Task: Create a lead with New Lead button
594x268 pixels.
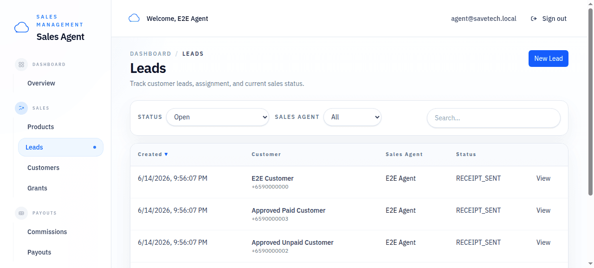Action: click(x=549, y=59)
